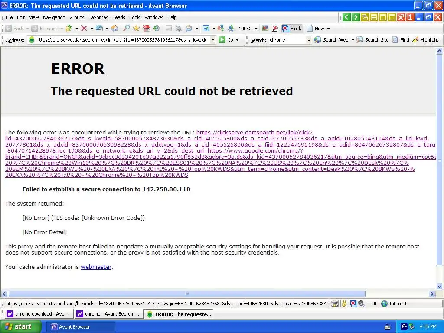
Task: Switch to 'chrome - Avant Search' tab
Action: point(109,314)
